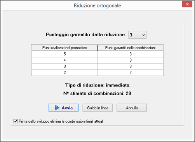Click the Punteggio garantito dalla riduzione label

tap(86, 35)
